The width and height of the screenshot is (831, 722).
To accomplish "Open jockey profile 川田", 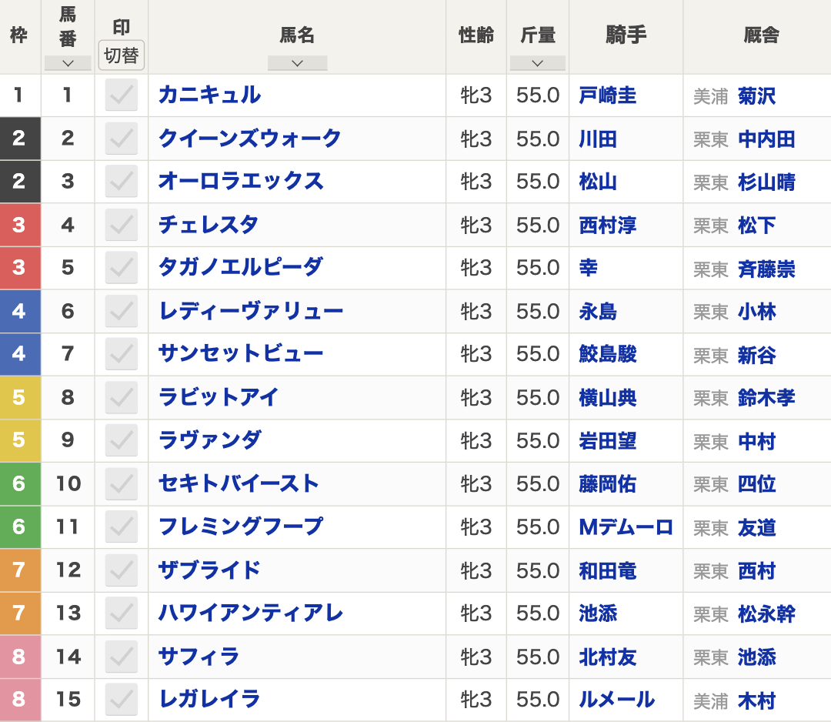I will click(x=598, y=139).
